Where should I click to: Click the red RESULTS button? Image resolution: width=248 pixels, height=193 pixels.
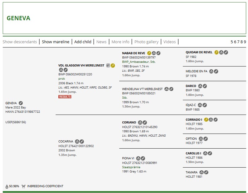65,97
